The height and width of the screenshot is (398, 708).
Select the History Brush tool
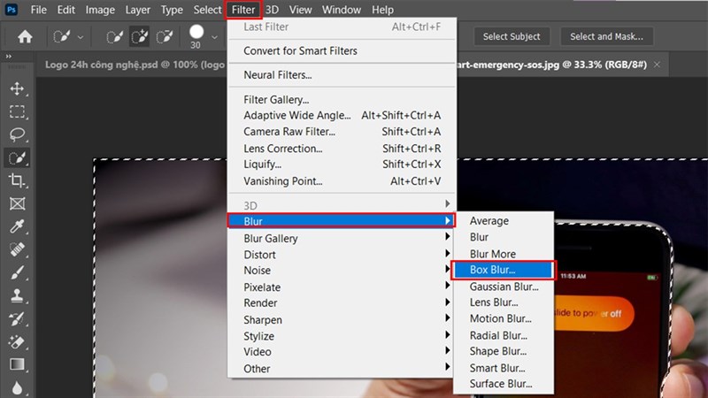pyautogui.click(x=17, y=318)
